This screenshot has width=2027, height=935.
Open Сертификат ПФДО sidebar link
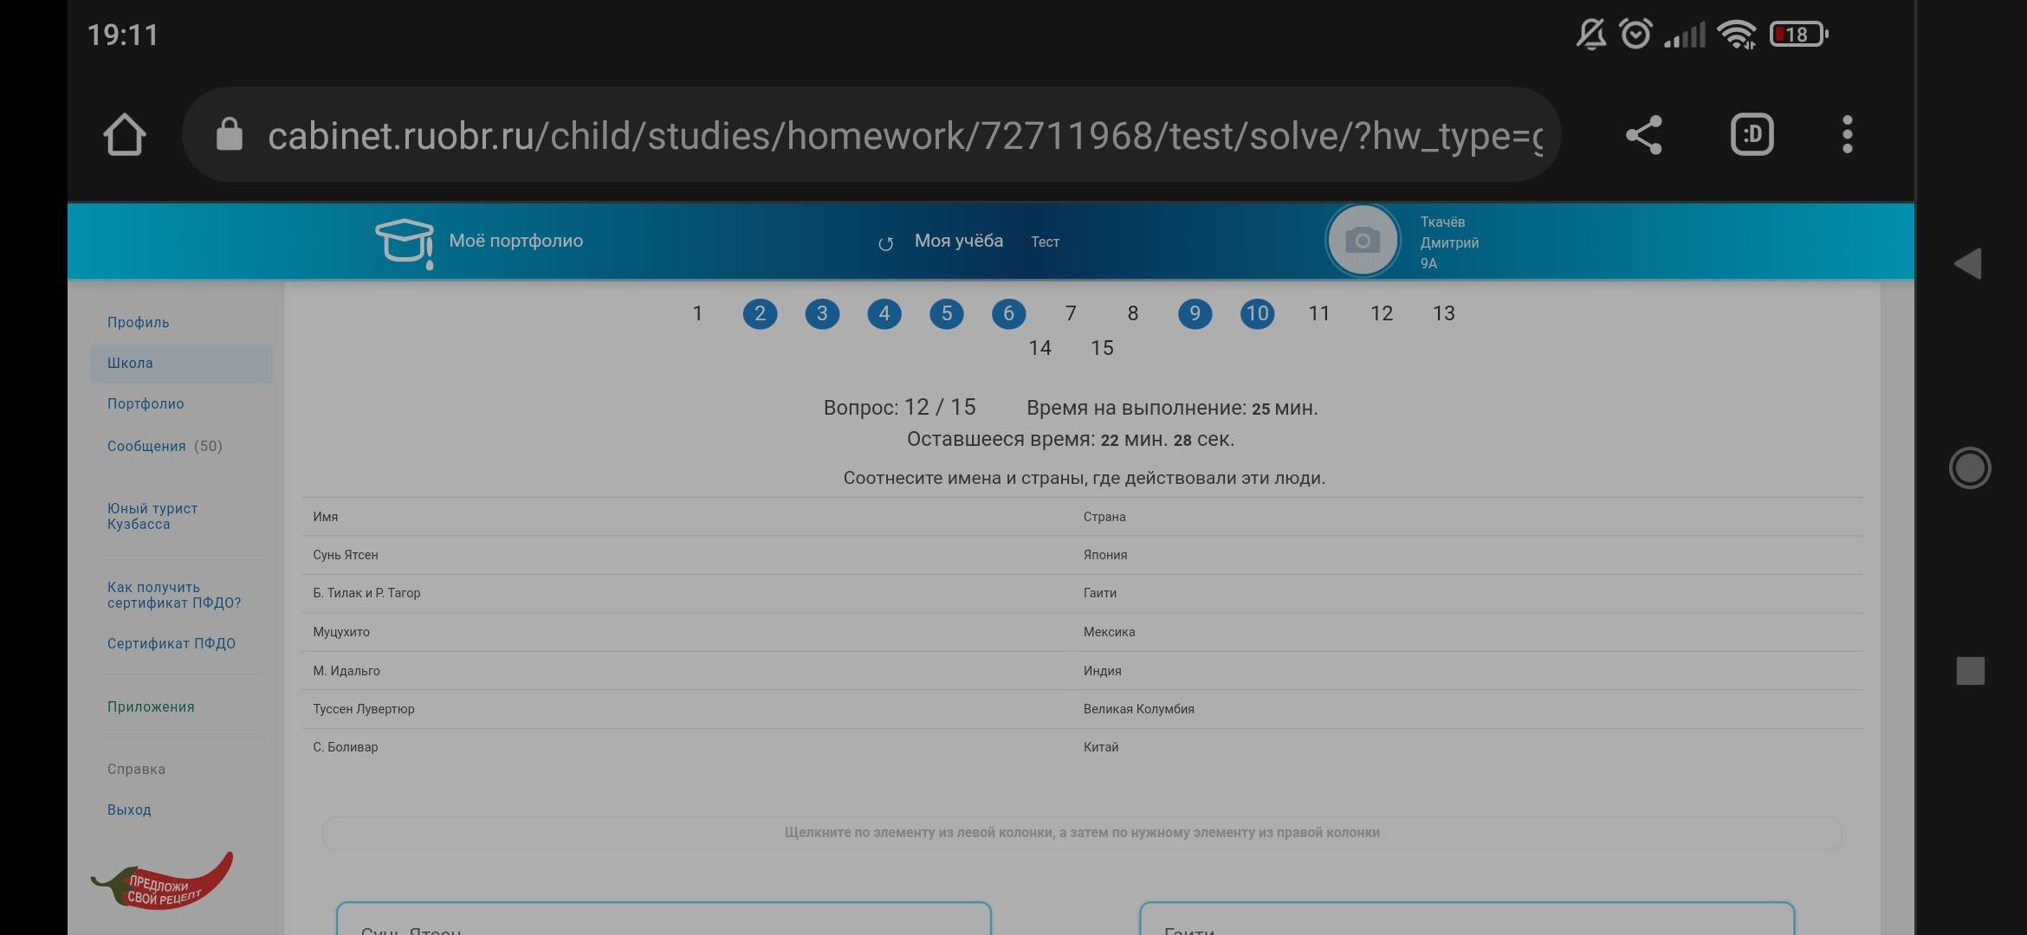[x=172, y=643]
